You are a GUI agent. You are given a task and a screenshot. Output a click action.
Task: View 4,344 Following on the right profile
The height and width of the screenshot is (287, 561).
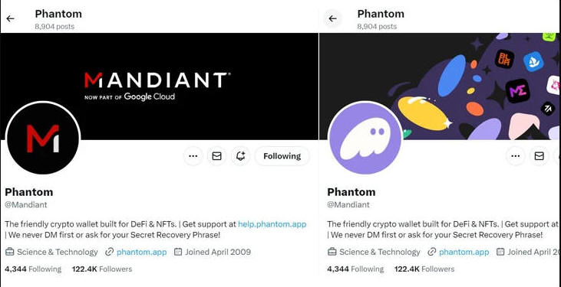click(x=355, y=269)
